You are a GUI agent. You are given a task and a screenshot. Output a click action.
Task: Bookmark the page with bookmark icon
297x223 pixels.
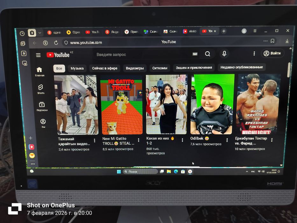click(272, 41)
